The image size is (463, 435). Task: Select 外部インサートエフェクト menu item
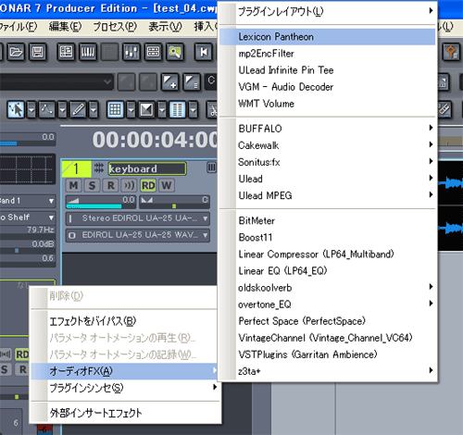[x=125, y=413]
